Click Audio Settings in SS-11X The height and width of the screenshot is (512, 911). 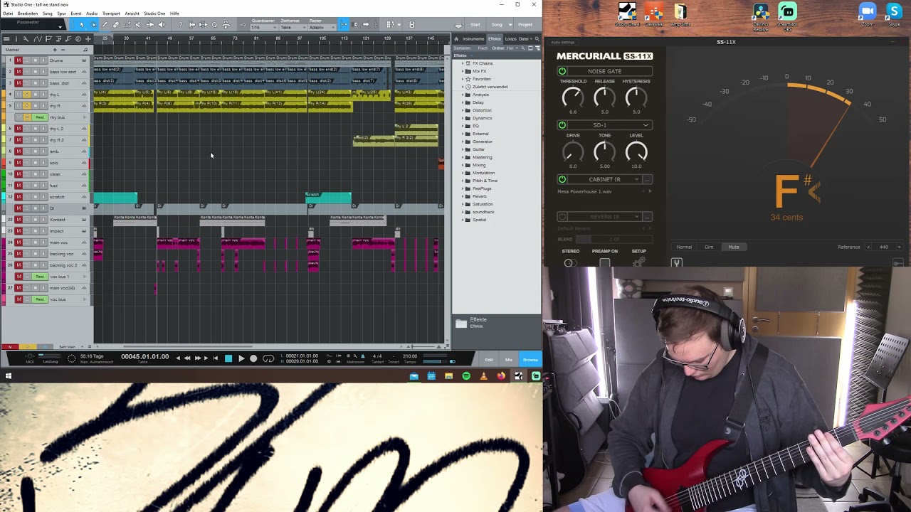pyautogui.click(x=562, y=42)
